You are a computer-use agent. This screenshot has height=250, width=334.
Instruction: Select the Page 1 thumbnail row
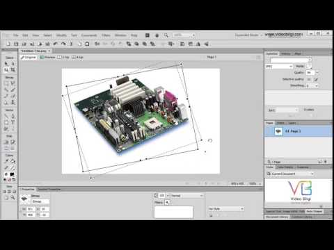pos(299,131)
